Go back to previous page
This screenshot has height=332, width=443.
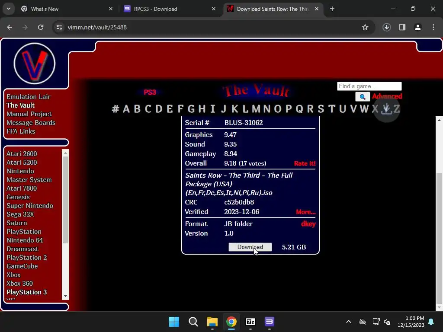point(10,27)
